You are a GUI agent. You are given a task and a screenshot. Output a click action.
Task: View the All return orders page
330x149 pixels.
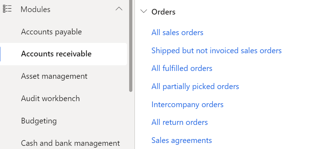179,122
